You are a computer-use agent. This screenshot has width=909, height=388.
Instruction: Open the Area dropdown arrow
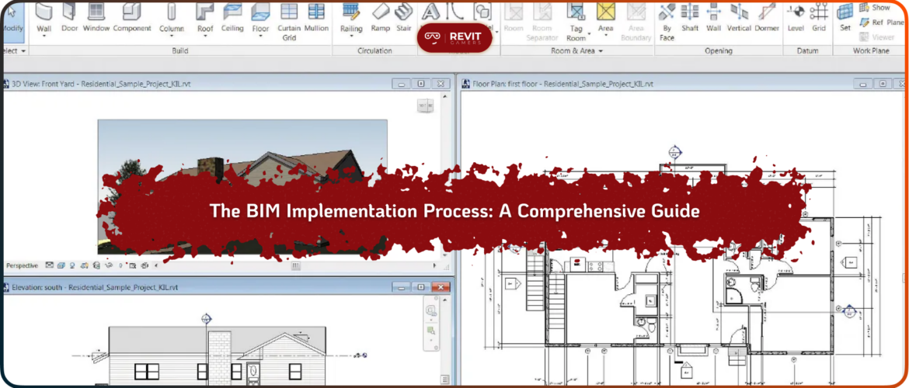tap(606, 36)
